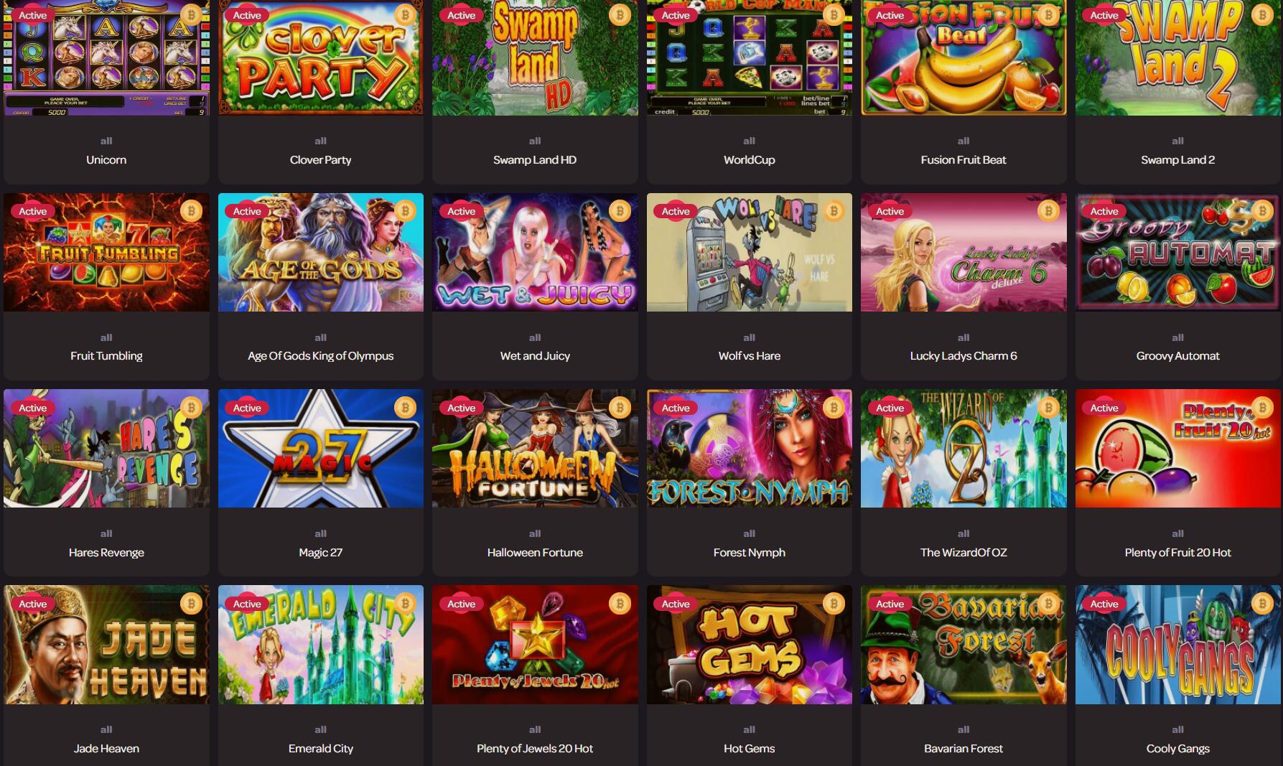Click the bitcoin icon on Halloween Fortune
Image resolution: width=1283 pixels, height=766 pixels.
(620, 408)
